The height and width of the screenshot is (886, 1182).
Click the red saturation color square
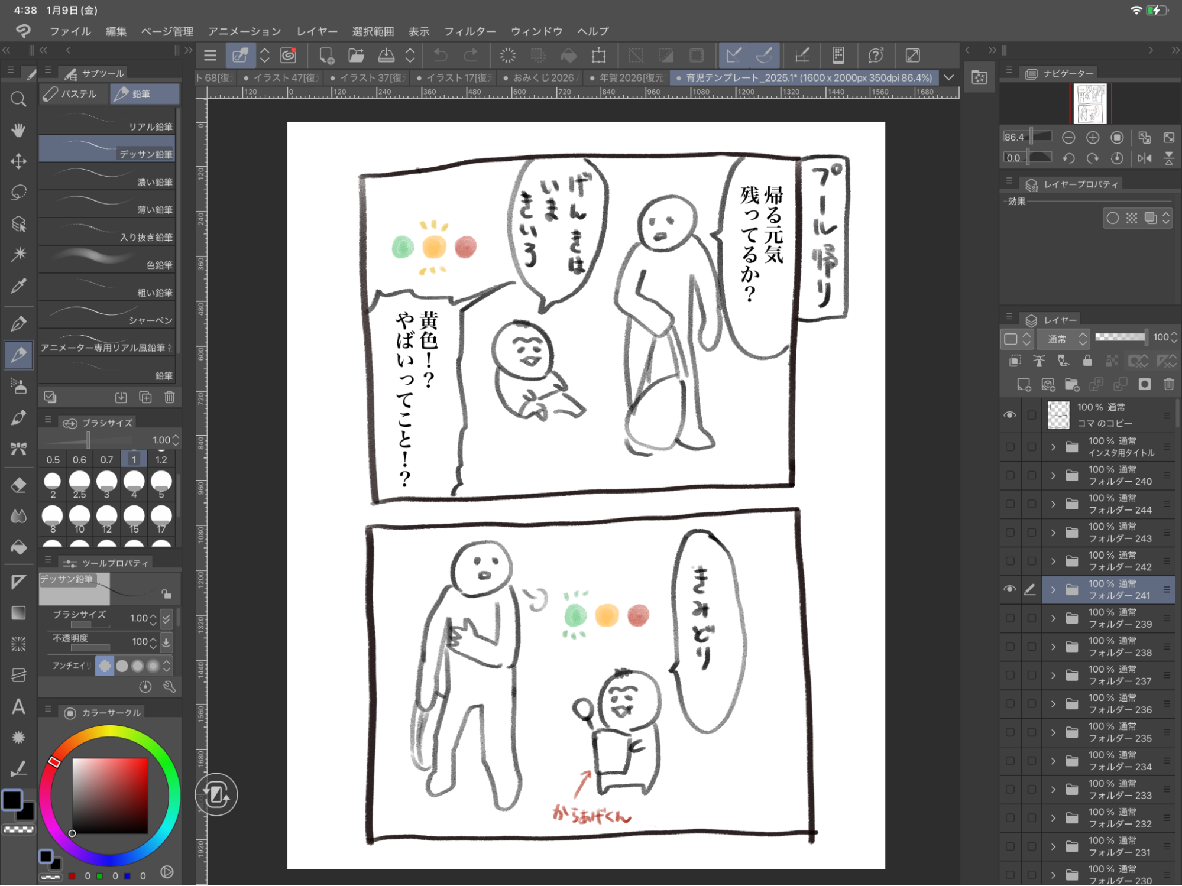click(x=110, y=796)
